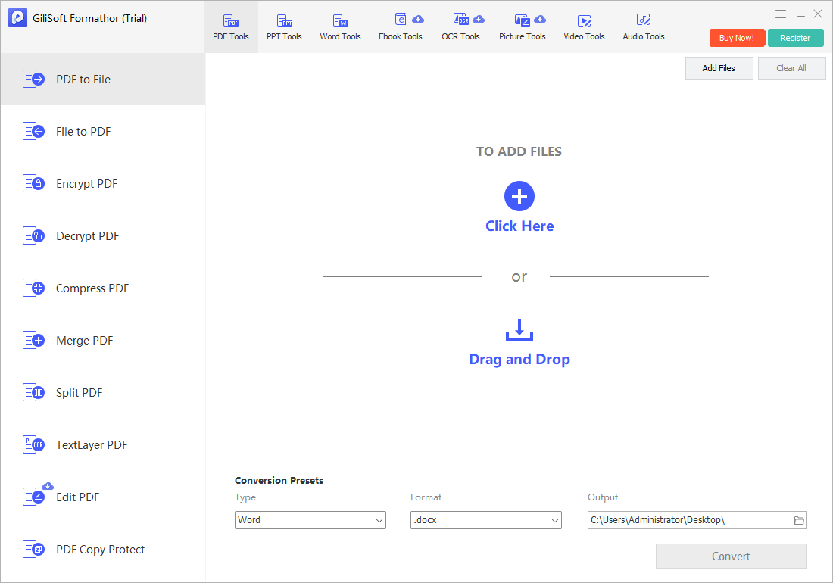Click the Audio Tools tab label

coord(644,36)
